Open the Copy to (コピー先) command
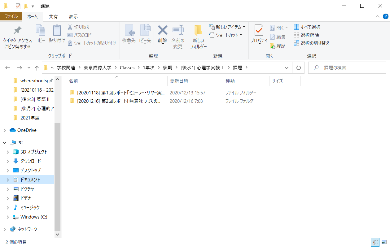This screenshot has height=247, width=390. 144,34
